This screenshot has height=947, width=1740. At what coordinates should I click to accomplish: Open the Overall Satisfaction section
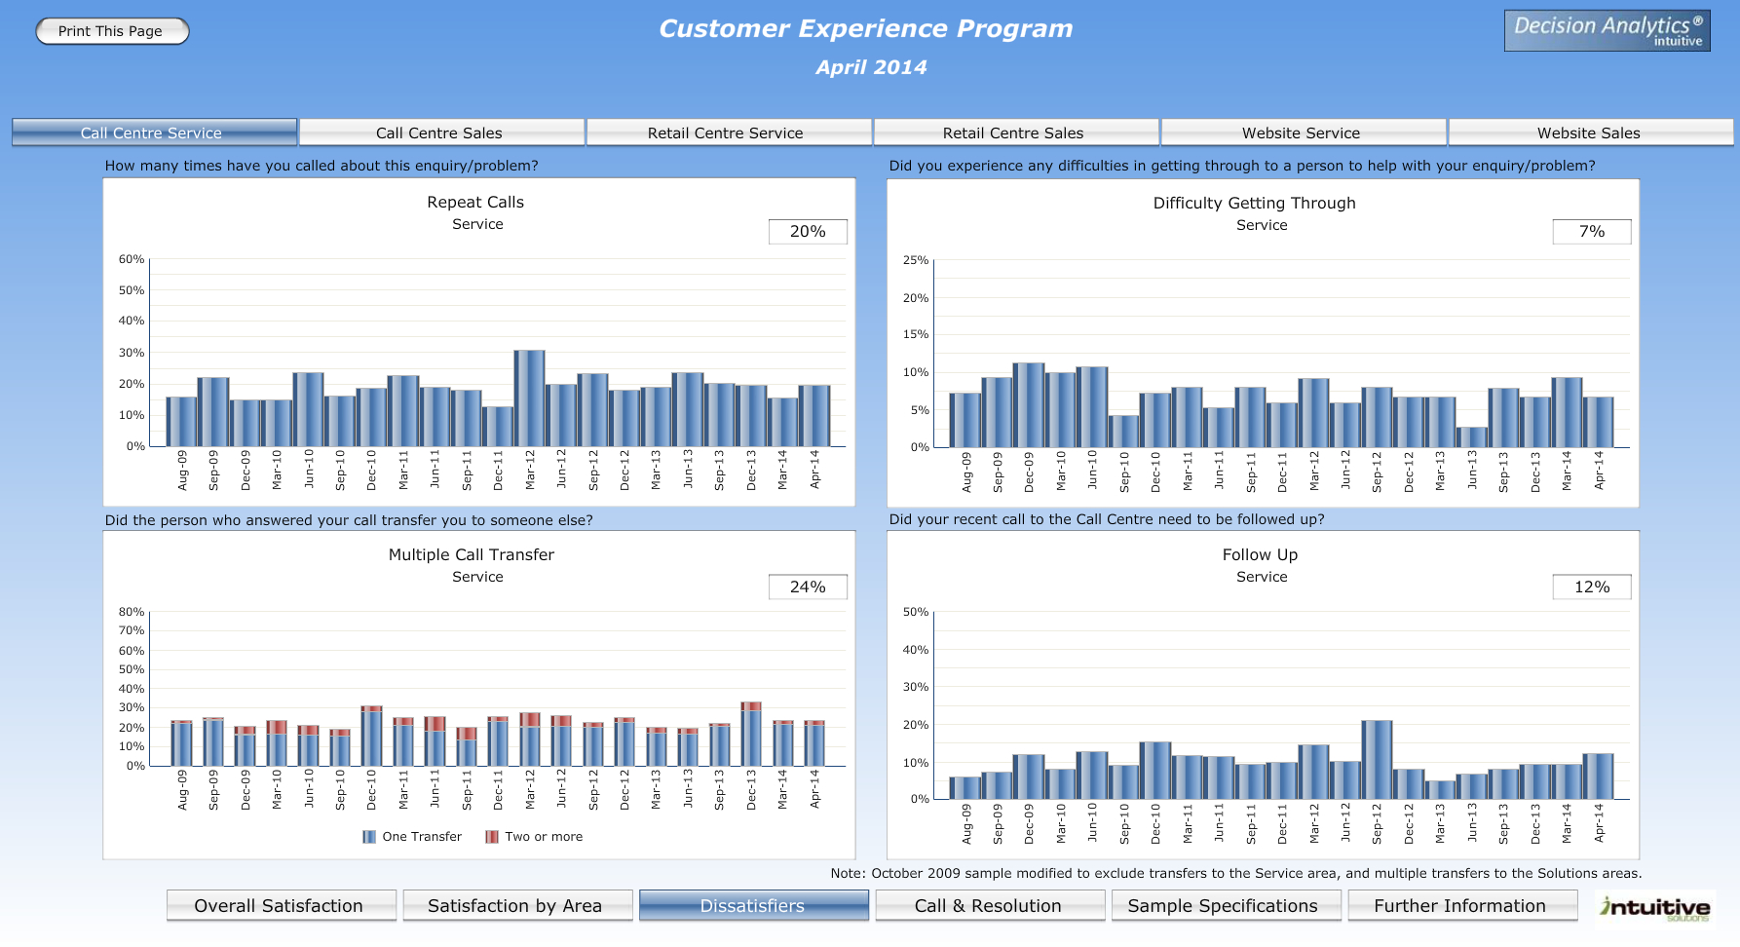pos(280,906)
